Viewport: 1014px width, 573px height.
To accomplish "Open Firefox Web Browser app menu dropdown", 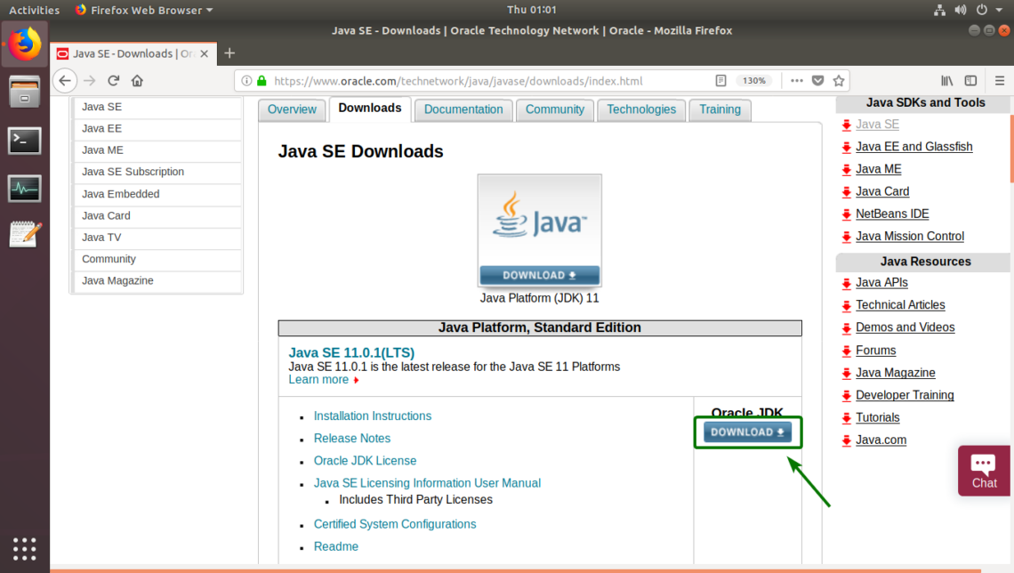I will [x=143, y=10].
